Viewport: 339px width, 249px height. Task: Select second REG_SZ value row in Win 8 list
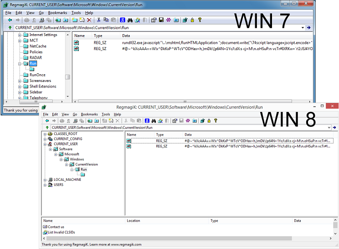click(230, 147)
